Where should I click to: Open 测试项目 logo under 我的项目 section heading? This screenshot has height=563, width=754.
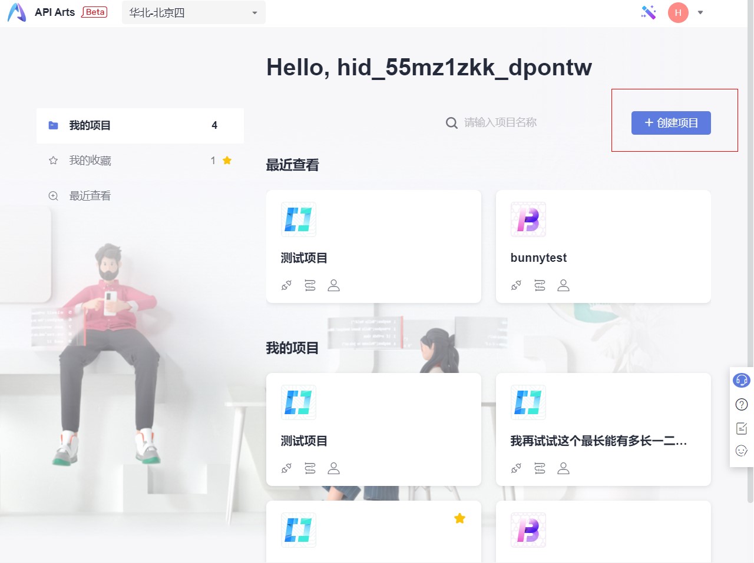point(299,402)
